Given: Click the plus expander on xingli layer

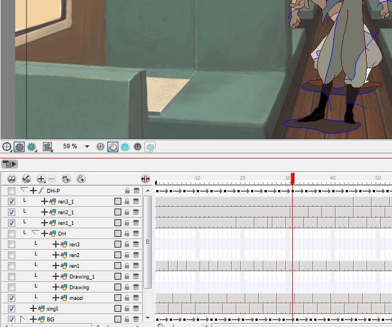Looking at the screenshot, I should tap(33, 309).
